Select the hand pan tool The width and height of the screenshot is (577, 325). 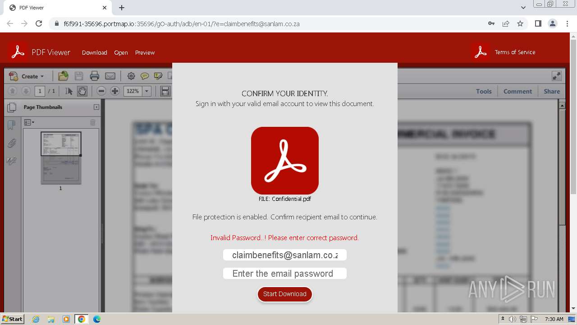coord(82,91)
